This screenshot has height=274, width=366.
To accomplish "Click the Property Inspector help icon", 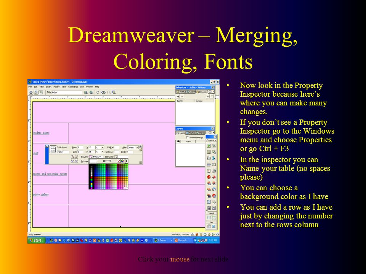I will pyautogui.click(x=141, y=147).
